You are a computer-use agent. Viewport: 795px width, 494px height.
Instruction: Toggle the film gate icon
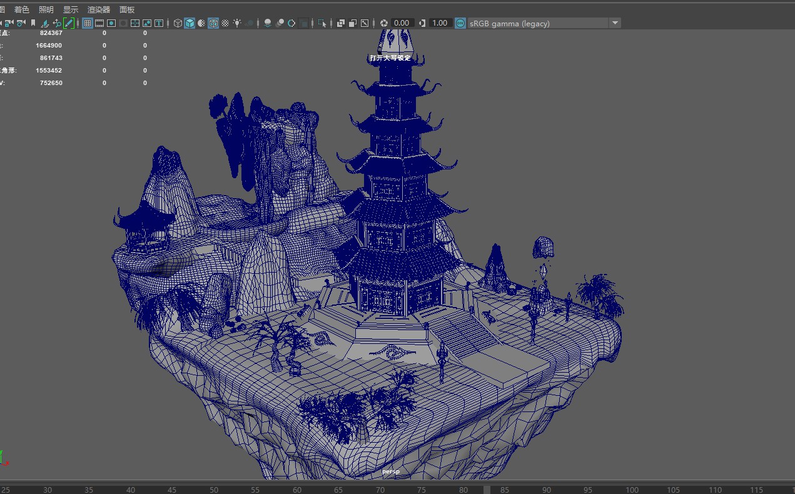coord(99,23)
